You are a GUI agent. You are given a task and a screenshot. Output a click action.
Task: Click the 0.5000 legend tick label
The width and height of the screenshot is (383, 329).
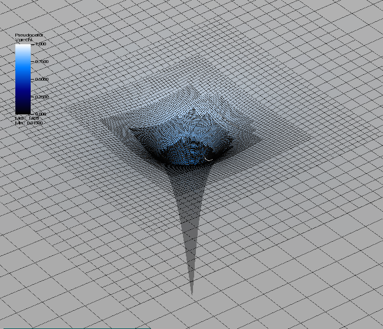[x=41, y=78]
